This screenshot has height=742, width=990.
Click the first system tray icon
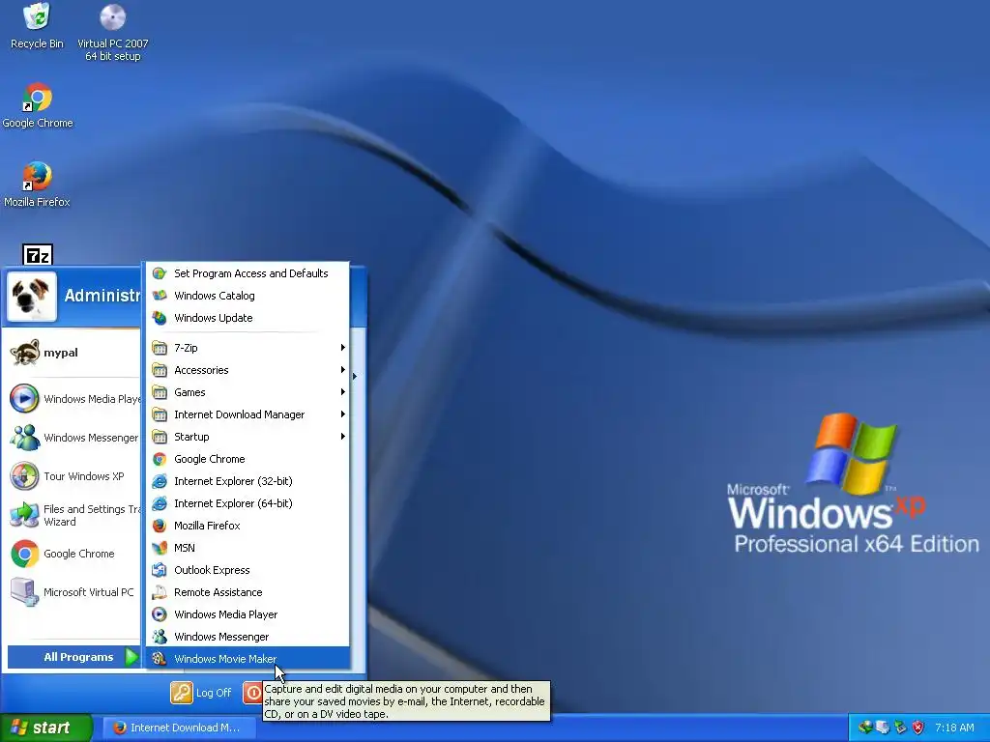click(865, 728)
